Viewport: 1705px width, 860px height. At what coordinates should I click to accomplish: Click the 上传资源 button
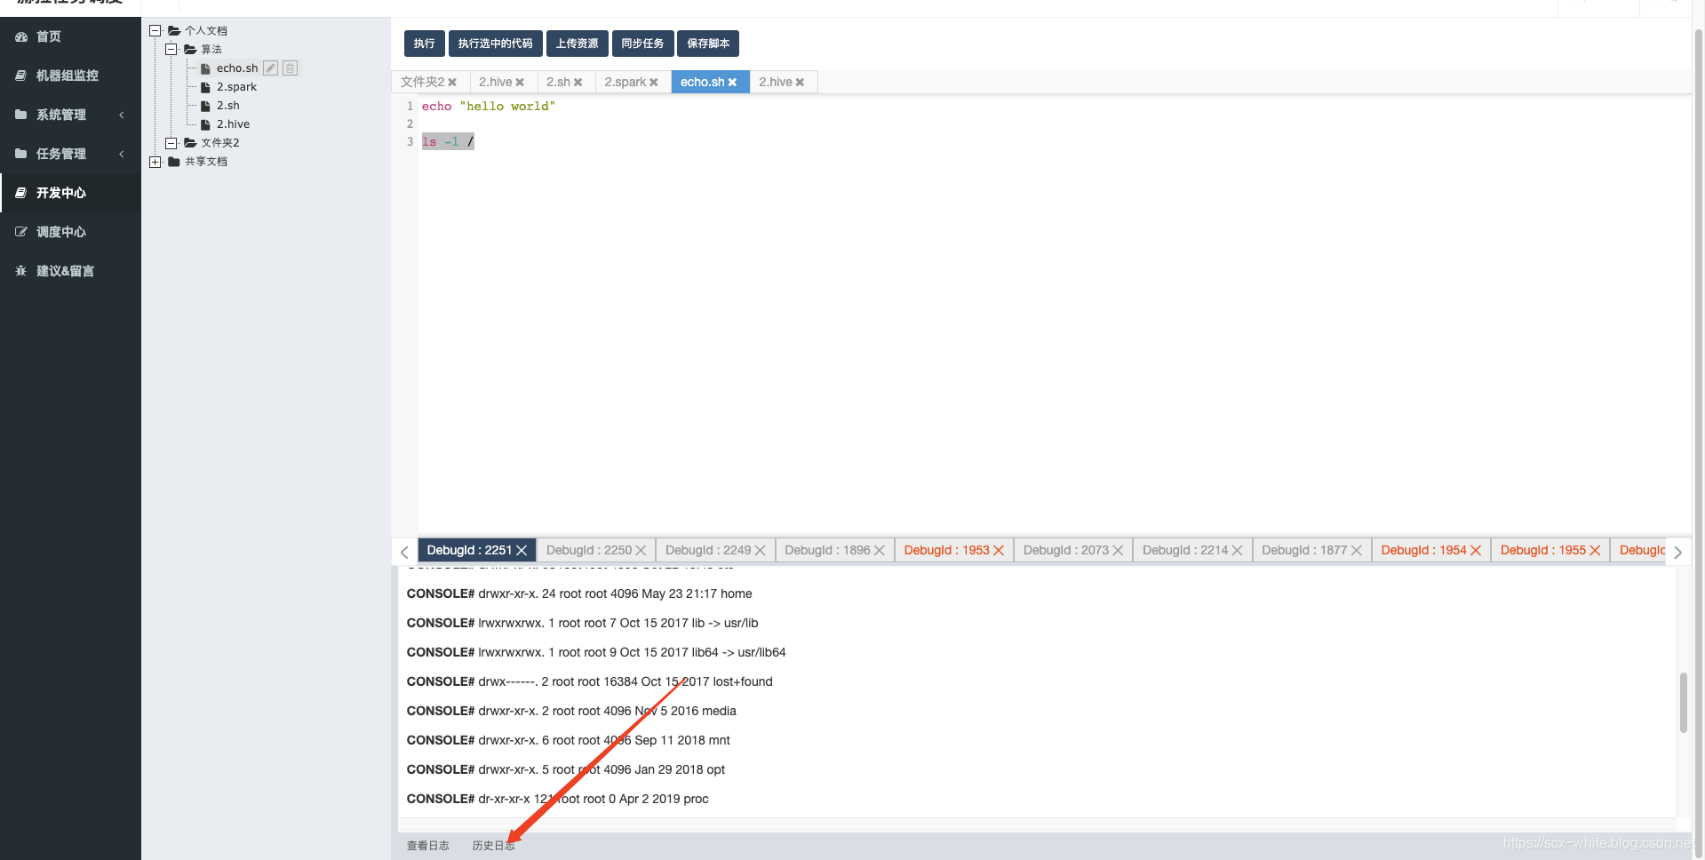pyautogui.click(x=577, y=44)
